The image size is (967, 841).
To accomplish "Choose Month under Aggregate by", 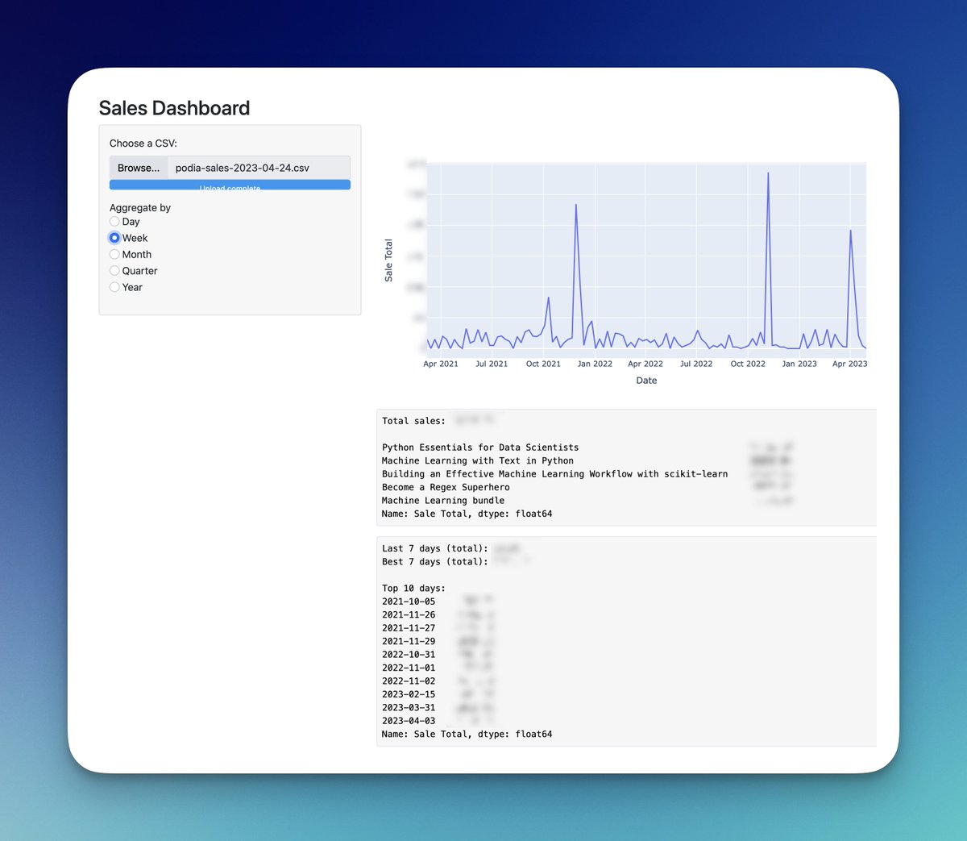I will coord(114,254).
